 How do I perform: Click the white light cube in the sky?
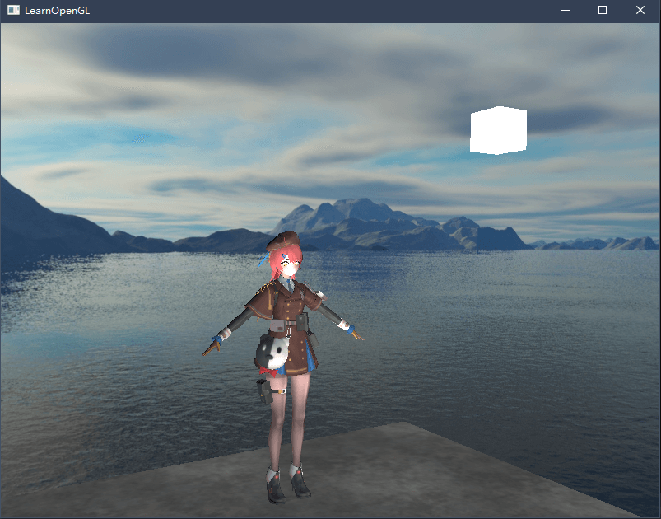pos(498,130)
